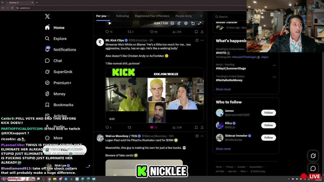
Task: Toggle closed captions on the top video
Action: [172, 23]
